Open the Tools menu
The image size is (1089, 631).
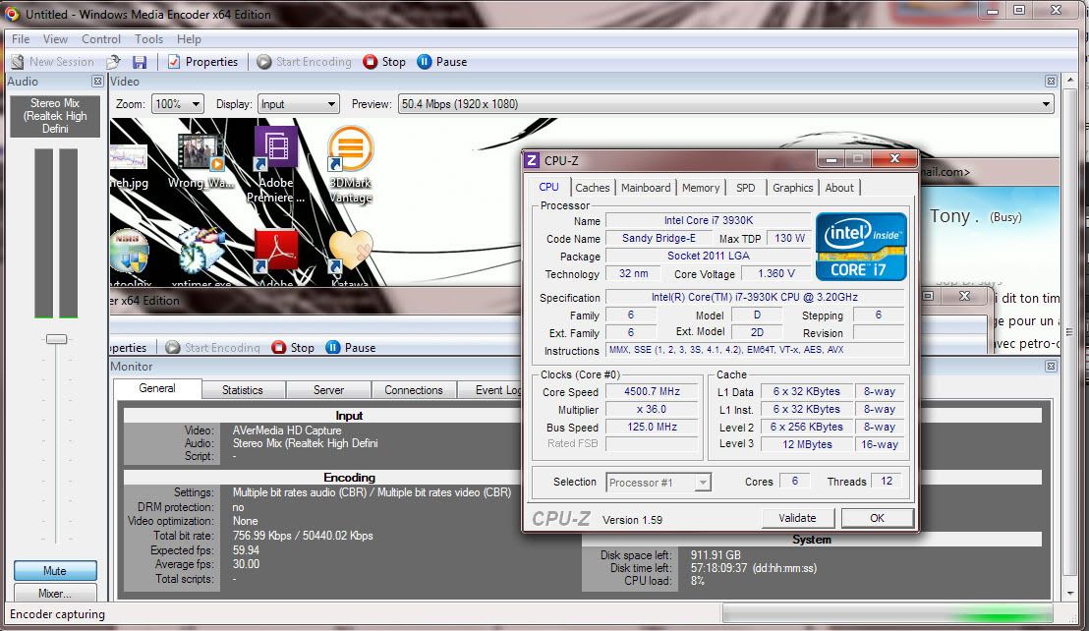click(x=148, y=39)
